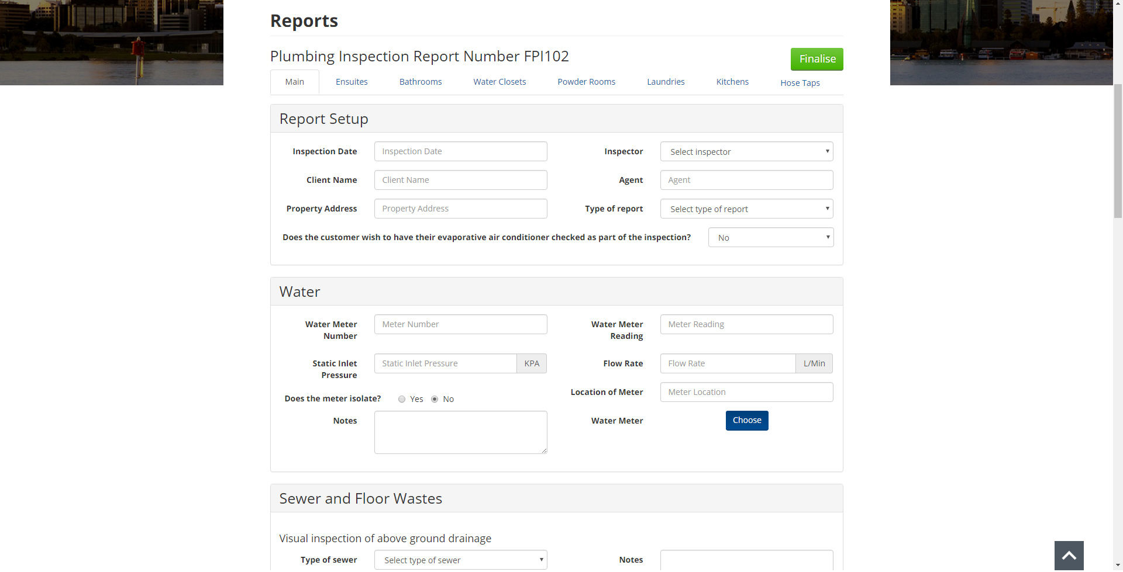
Task: Click the Flow Rate input field
Action: [727, 363]
